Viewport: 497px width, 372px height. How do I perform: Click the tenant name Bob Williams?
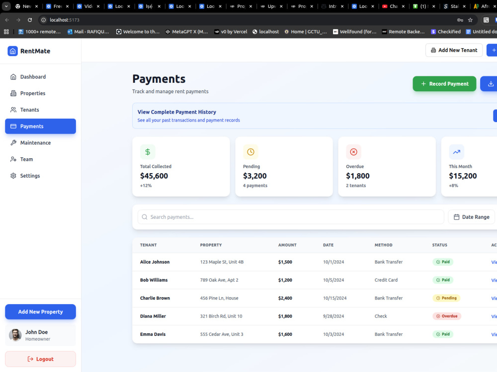point(154,280)
